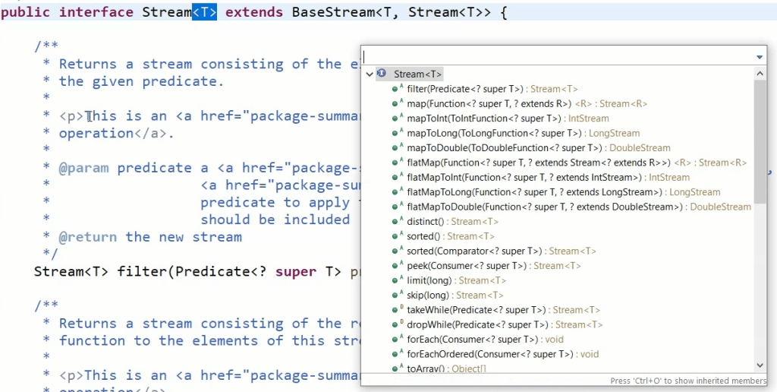The image size is (777, 392).
Task: Click the default-method icon beside takeWhile
Action: pos(398,310)
